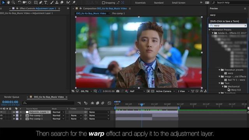Open Graph Editor in timeline

[109, 103]
